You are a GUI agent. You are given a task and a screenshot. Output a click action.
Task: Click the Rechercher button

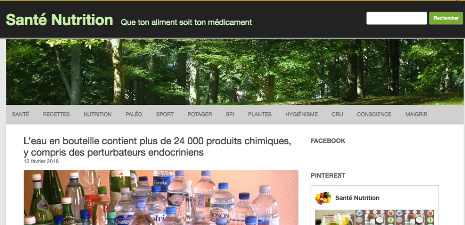(446, 19)
